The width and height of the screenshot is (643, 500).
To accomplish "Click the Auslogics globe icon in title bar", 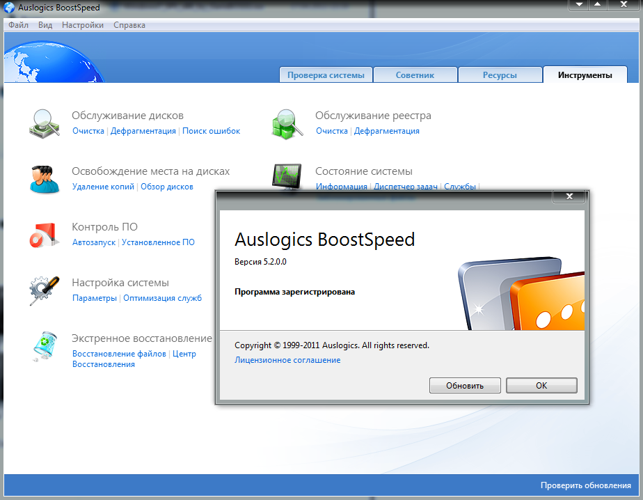I will (9, 8).
